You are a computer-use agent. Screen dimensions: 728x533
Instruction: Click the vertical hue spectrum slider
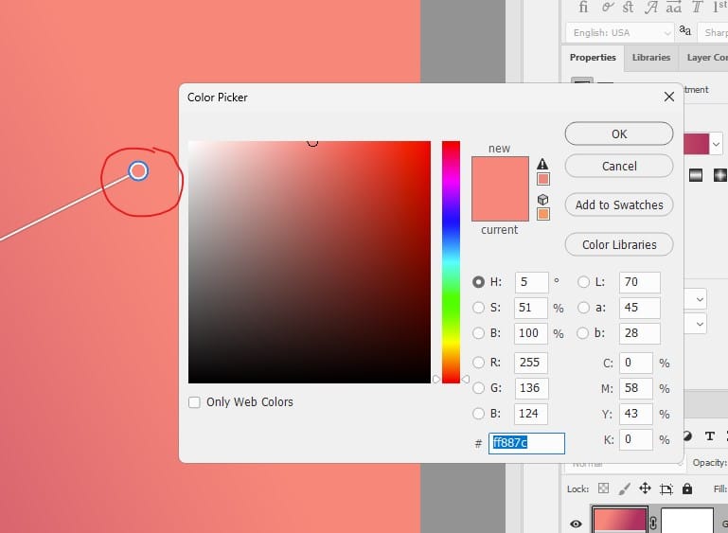pyautogui.click(x=451, y=261)
